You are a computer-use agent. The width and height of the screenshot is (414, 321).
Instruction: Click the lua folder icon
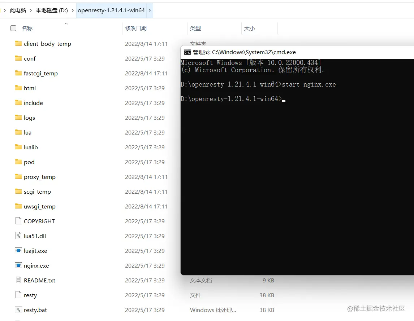[18, 132]
